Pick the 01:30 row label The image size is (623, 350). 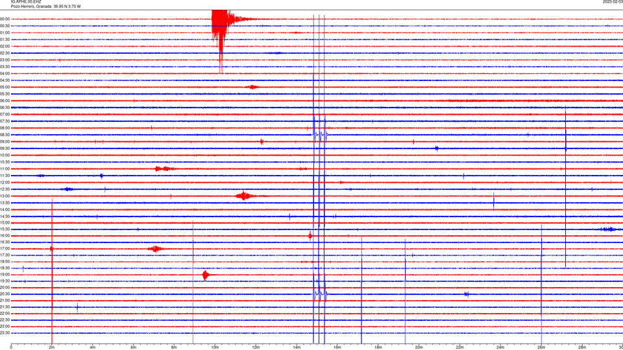[5, 40]
